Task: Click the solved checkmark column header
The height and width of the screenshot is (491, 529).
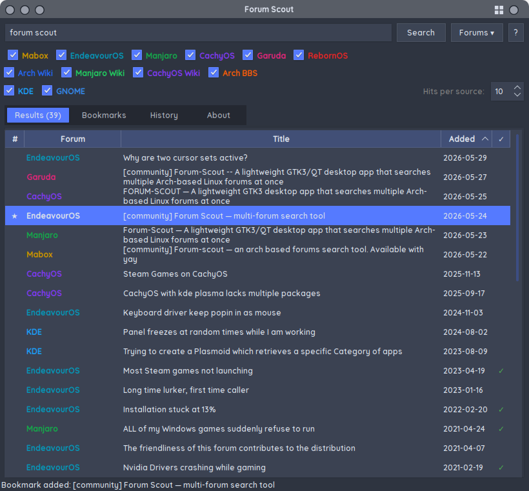Action: point(501,139)
